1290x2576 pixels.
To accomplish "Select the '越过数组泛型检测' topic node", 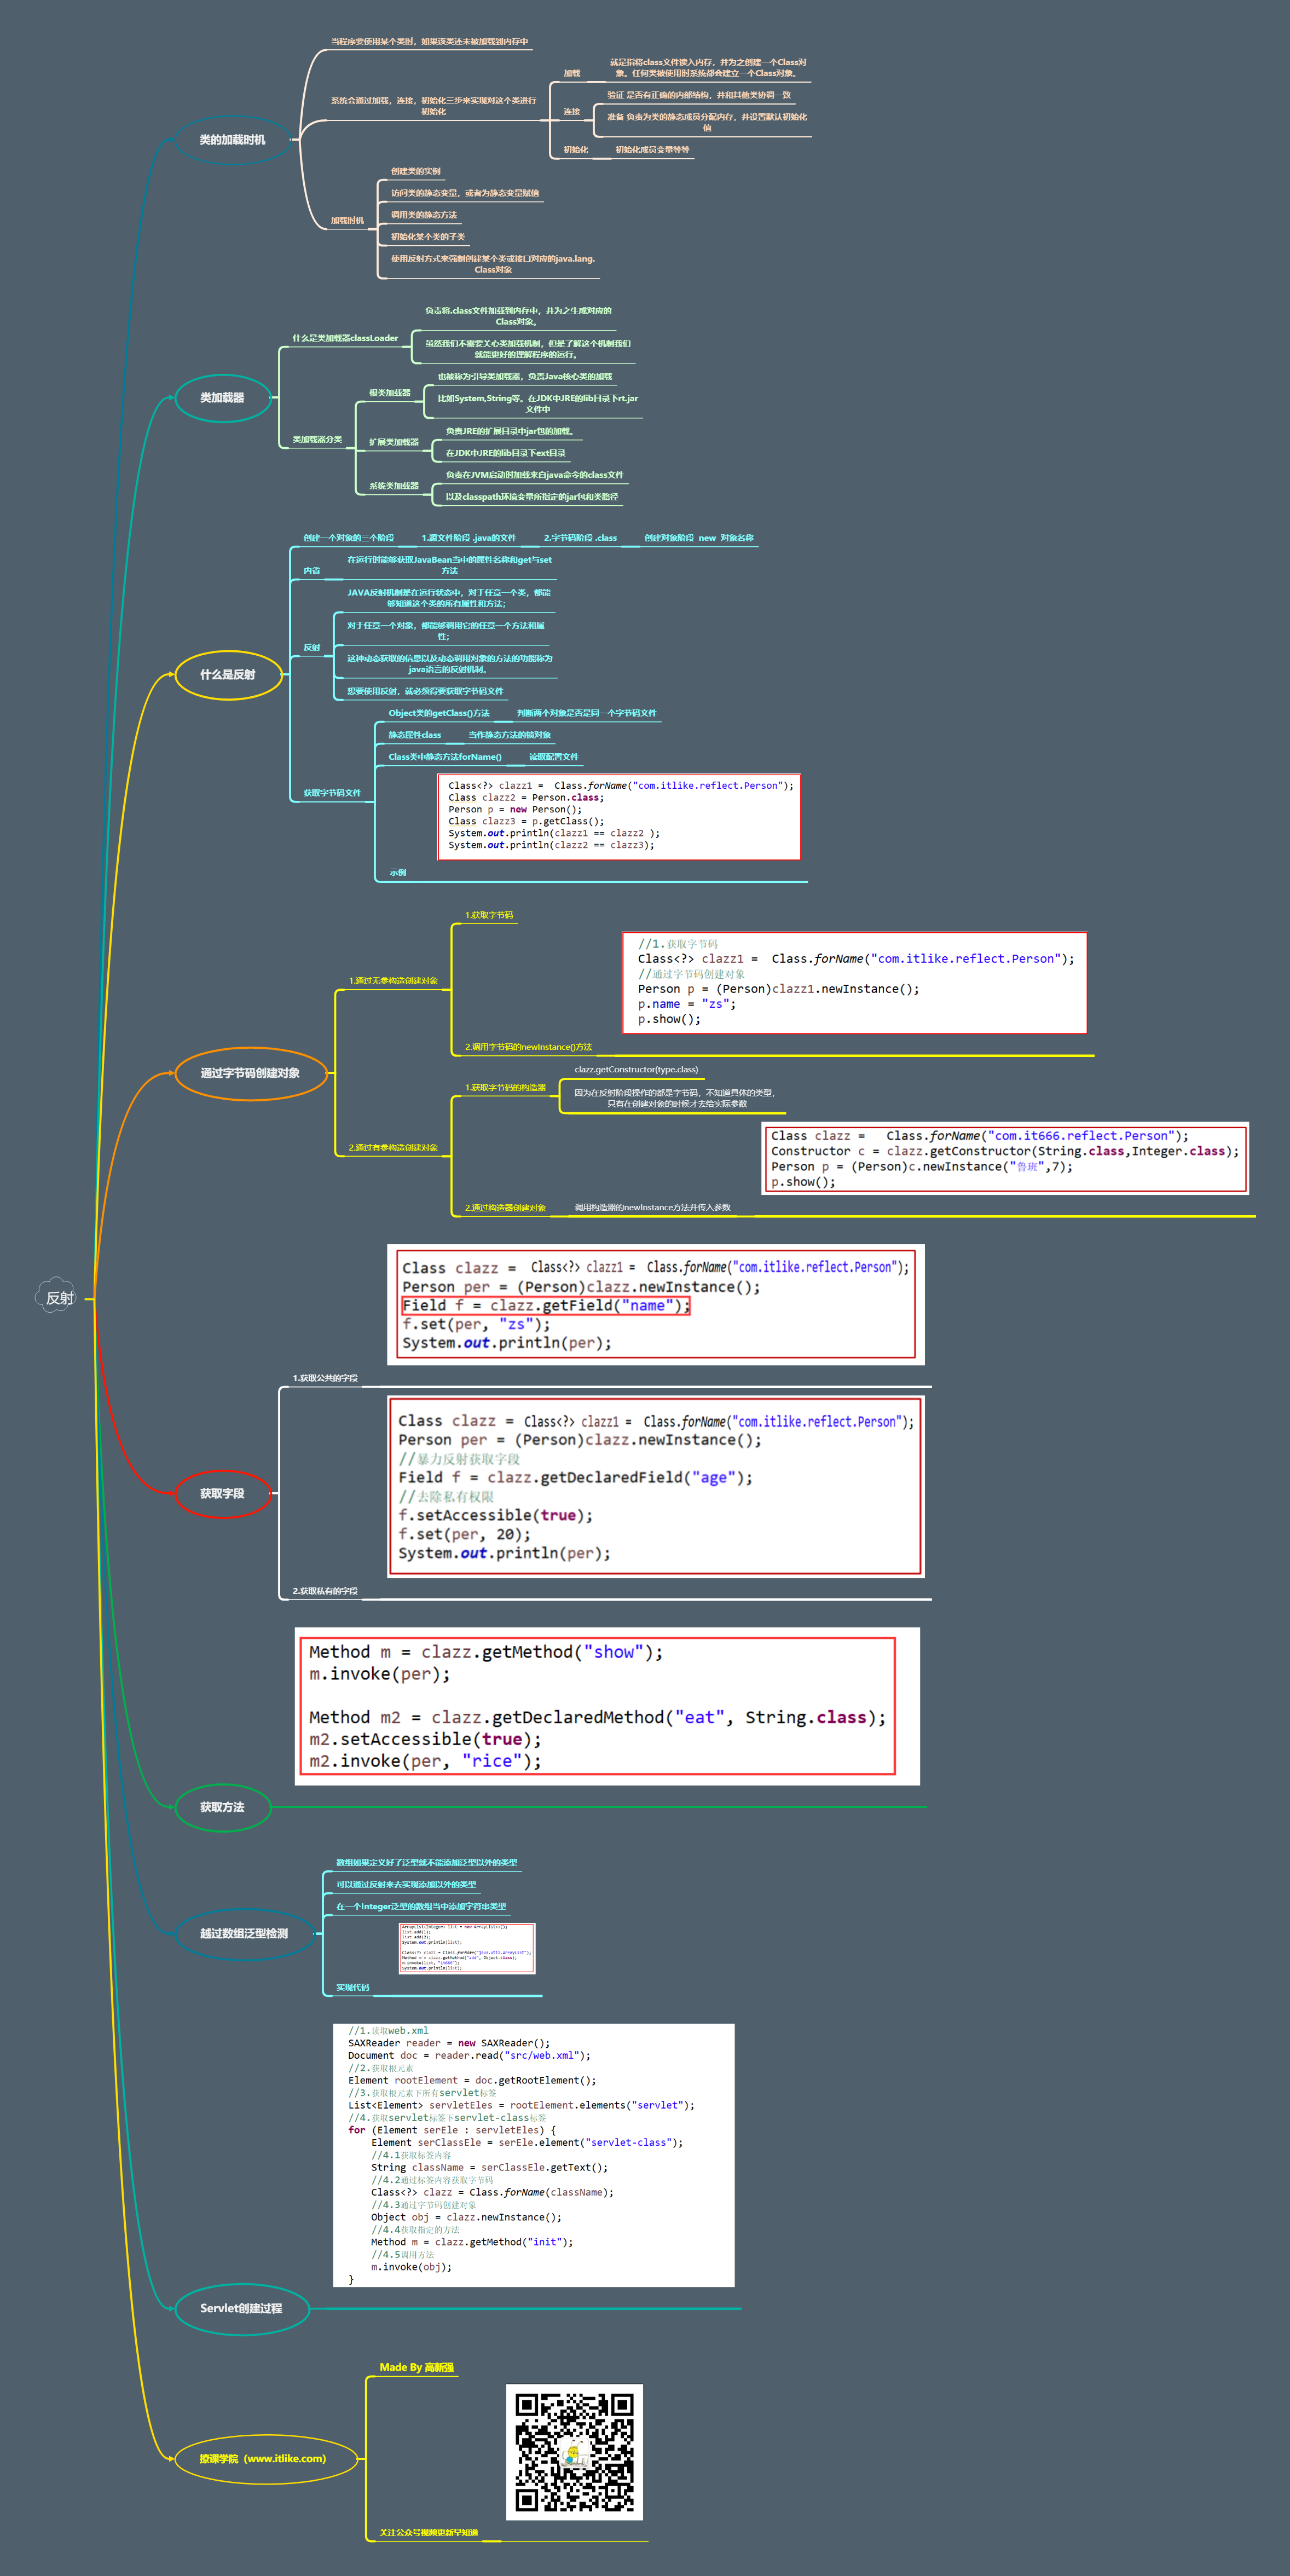I will 244,1933.
